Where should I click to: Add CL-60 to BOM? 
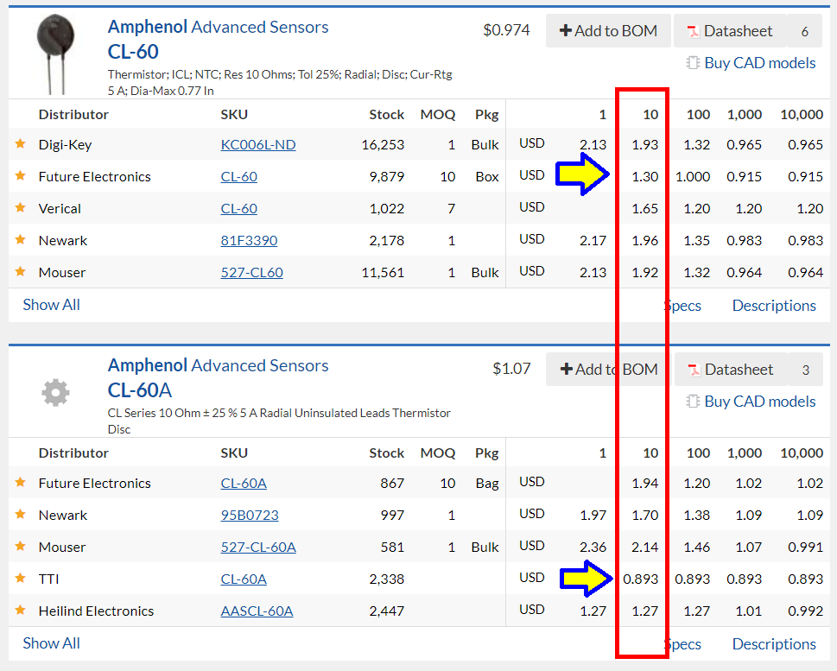pos(608,31)
